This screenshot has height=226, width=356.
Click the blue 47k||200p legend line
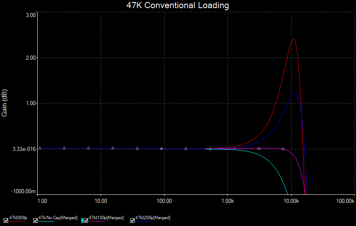143,221
